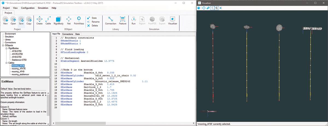Toggle the triangle outline icon in Visualizer toolbar

click(216, 8)
